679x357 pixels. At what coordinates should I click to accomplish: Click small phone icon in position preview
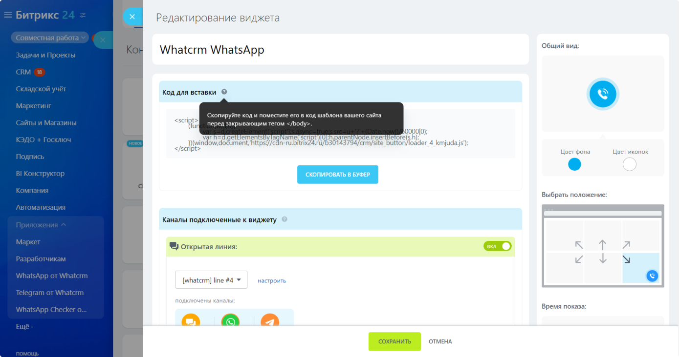point(652,276)
